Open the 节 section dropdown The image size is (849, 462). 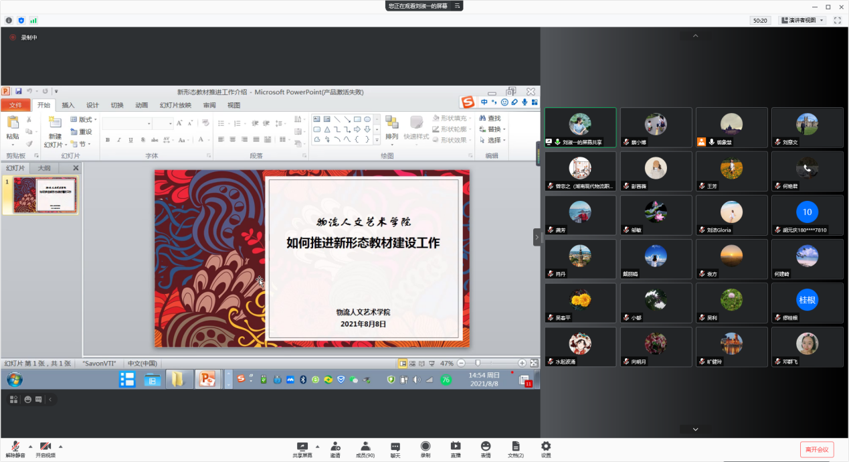(80, 144)
